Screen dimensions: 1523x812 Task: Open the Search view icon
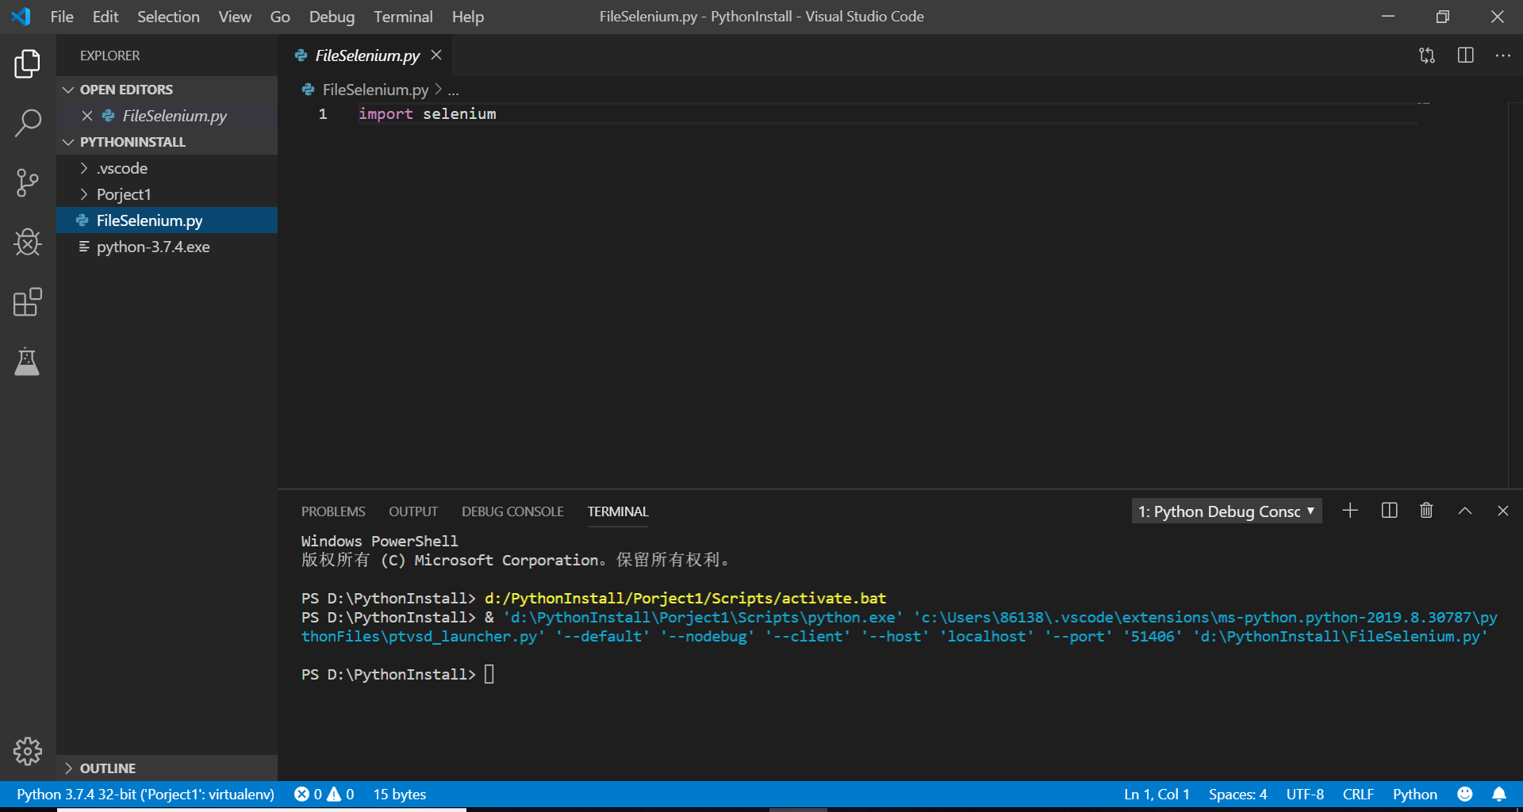click(x=28, y=123)
